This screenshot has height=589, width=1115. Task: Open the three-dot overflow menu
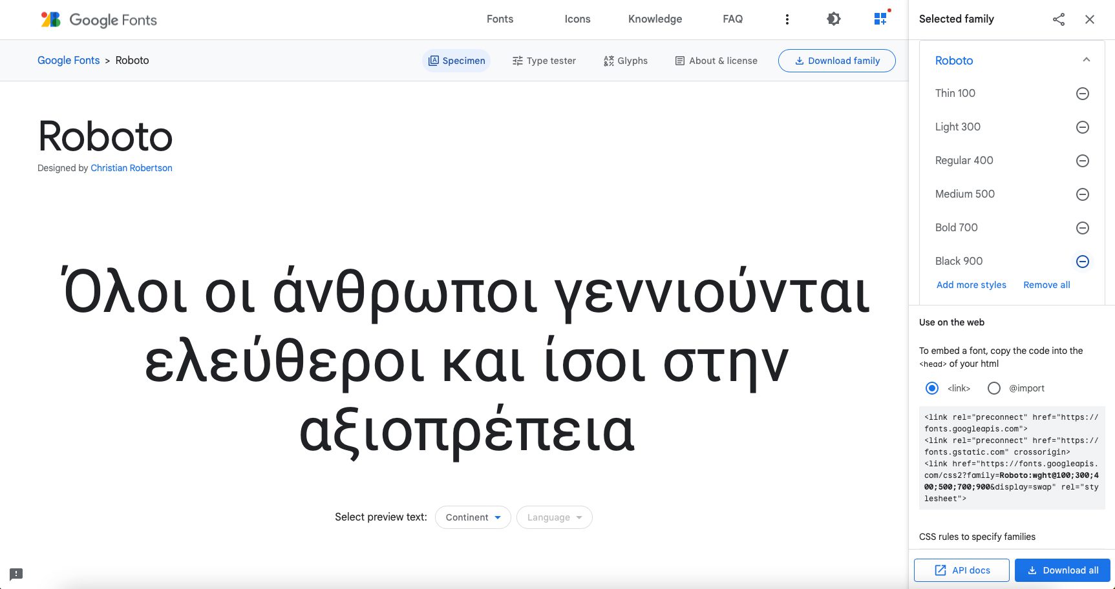click(787, 19)
